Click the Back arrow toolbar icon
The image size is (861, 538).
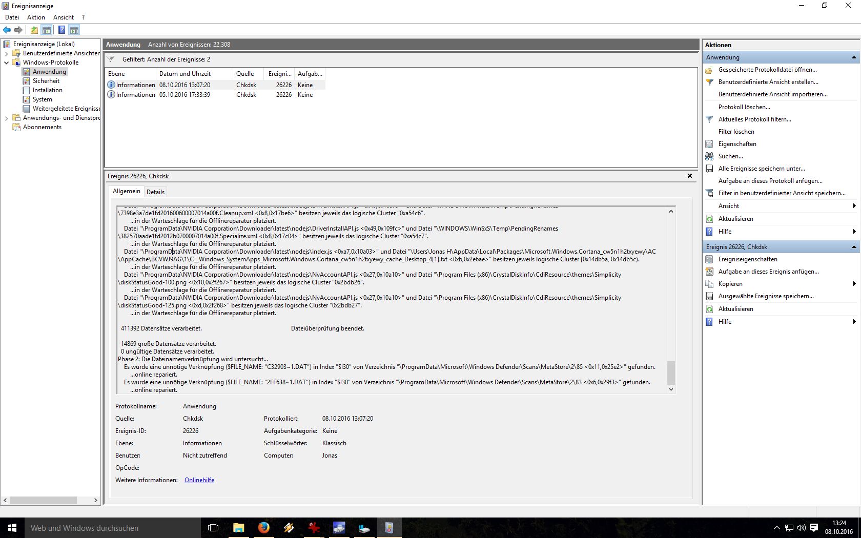point(7,30)
